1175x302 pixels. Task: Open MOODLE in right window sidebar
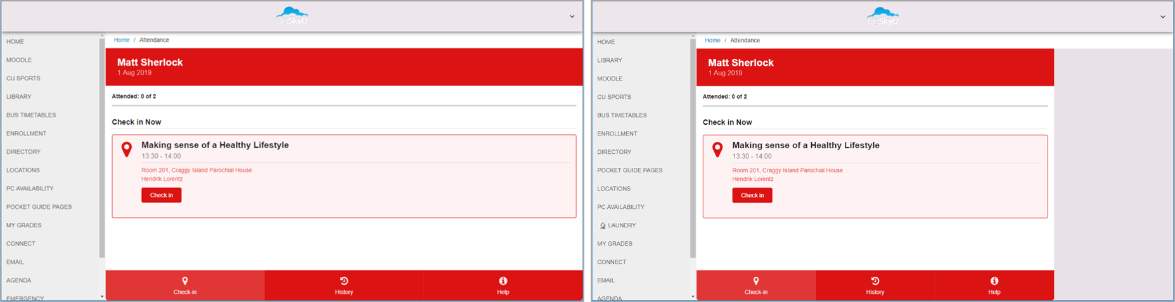pyautogui.click(x=610, y=79)
